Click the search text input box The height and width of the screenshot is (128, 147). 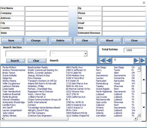click(x=26, y=54)
